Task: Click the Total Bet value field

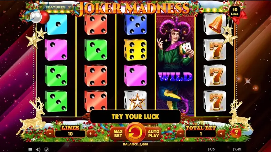Action: 201,134
